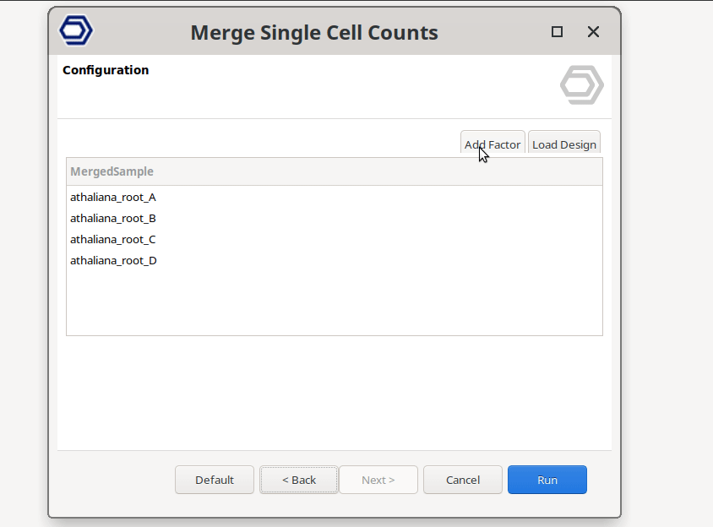Close the Merge Single Cell Counts dialog
Screen dimensions: 713x527
pos(593,32)
